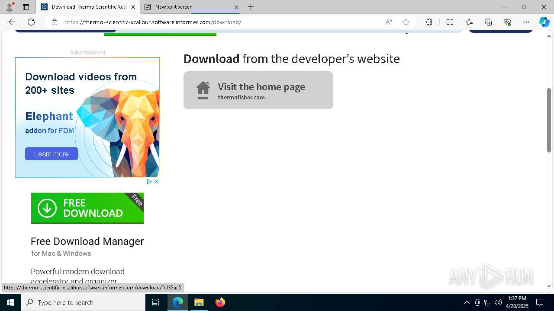Click the page vertical scrollbar thumb
This screenshot has width=554, height=311.
pos(549,120)
